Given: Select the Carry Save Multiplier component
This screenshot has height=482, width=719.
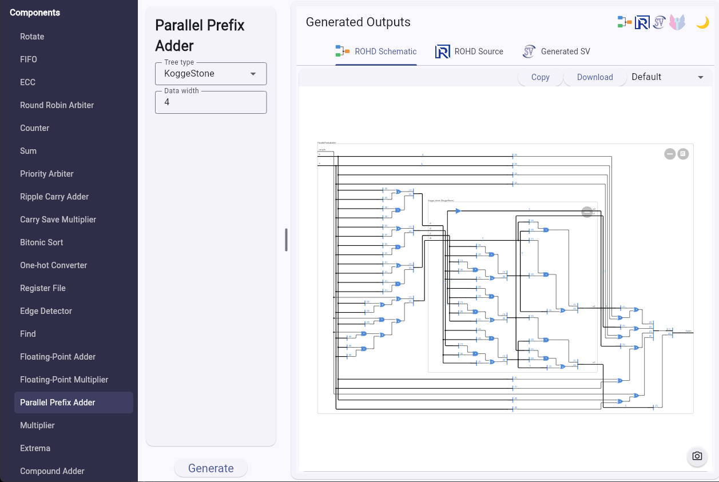Looking at the screenshot, I should [x=74, y=220].
